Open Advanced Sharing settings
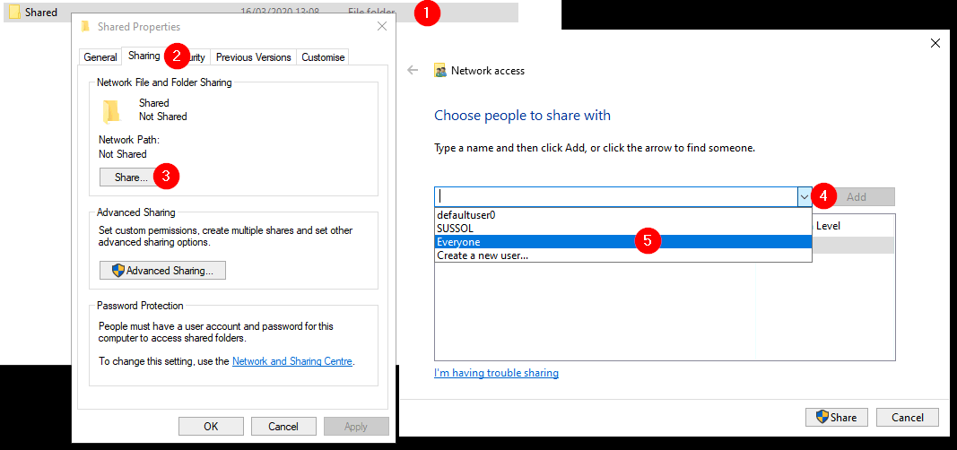Image resolution: width=957 pixels, height=450 pixels. point(162,271)
